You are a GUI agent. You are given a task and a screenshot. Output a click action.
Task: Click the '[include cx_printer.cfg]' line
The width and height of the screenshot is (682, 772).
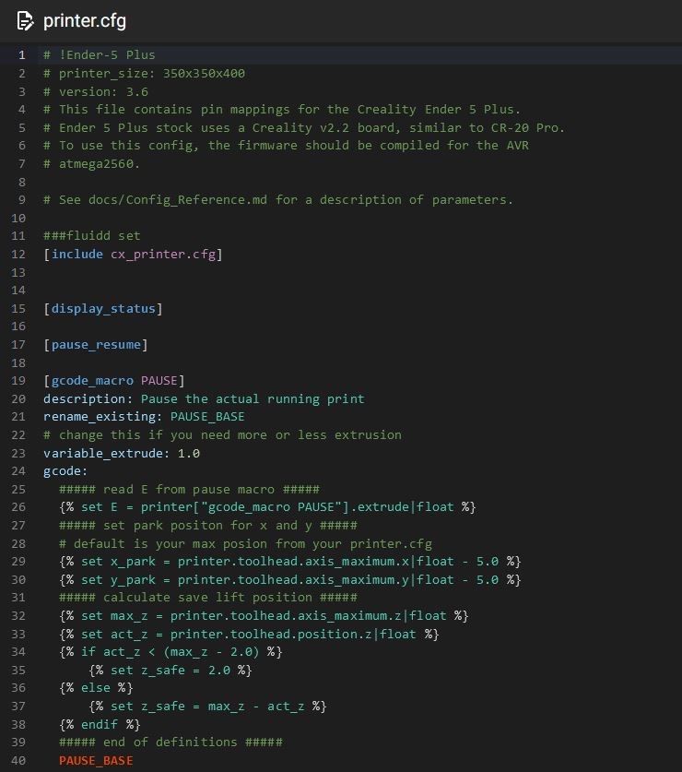coord(133,254)
